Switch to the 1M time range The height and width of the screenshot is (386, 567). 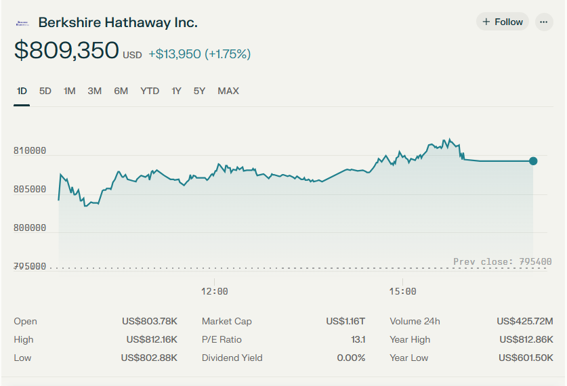point(69,91)
